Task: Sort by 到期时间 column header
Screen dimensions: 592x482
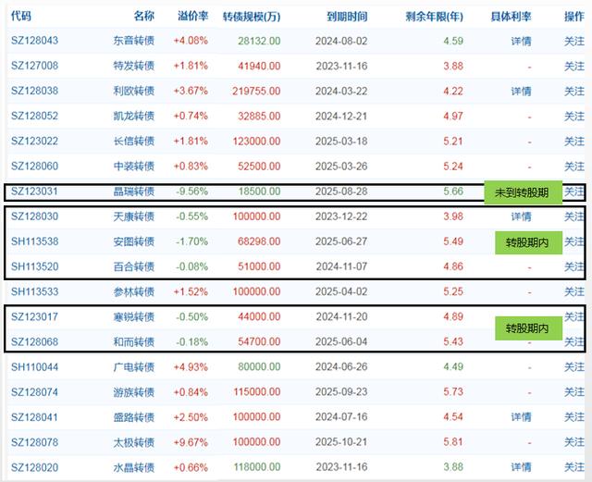Action: (347, 17)
